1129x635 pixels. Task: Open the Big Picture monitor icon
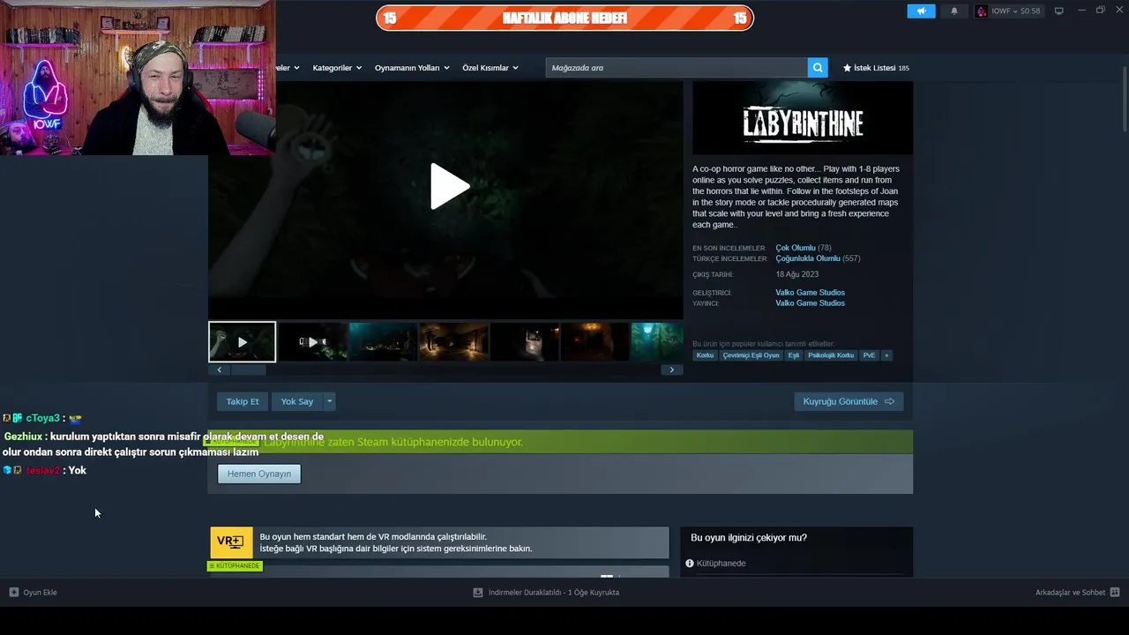click(x=1058, y=11)
